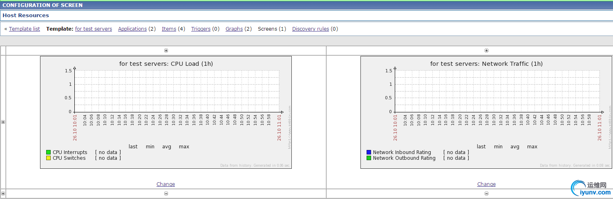
Task: Open the Discovery rules section
Action: [311, 29]
